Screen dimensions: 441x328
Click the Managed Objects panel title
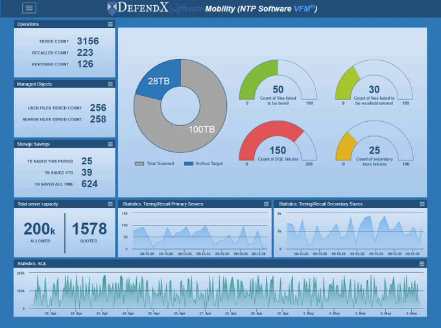[x=34, y=84]
